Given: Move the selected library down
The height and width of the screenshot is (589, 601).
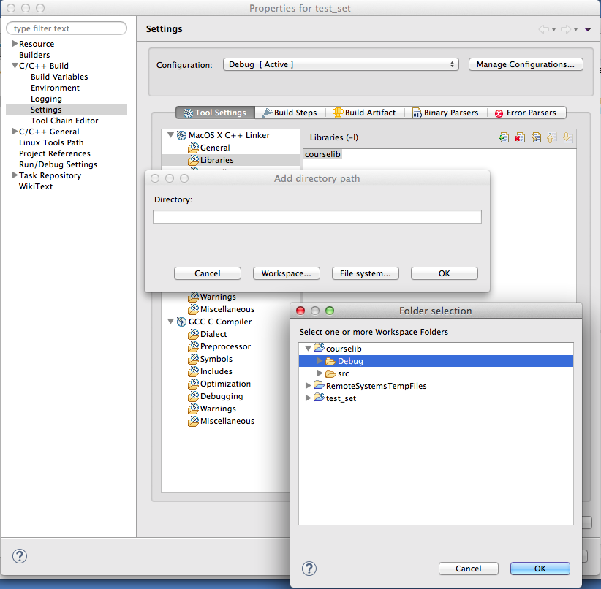Looking at the screenshot, I should 566,137.
